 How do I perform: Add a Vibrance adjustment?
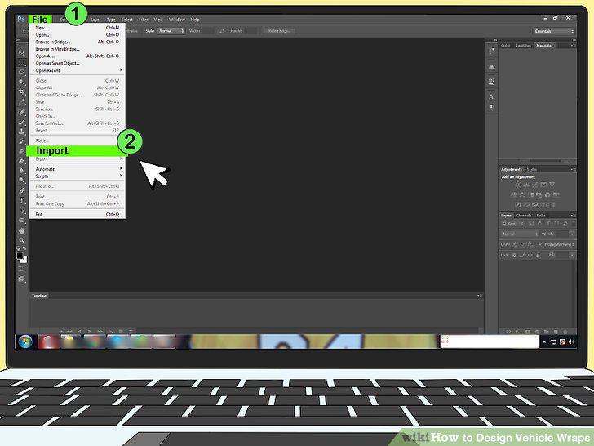[552, 185]
